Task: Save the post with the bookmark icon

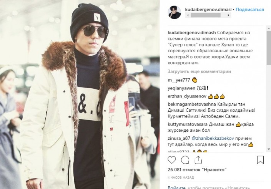Action: point(260,160)
